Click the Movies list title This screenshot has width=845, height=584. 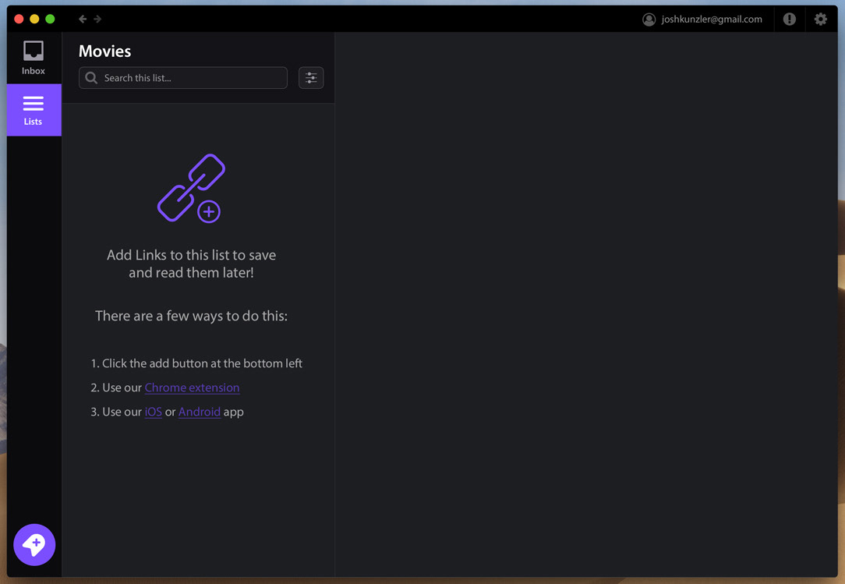(104, 51)
